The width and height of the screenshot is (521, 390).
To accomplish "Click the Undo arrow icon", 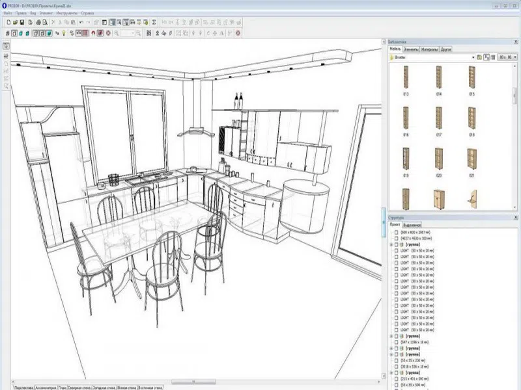I will [81, 22].
